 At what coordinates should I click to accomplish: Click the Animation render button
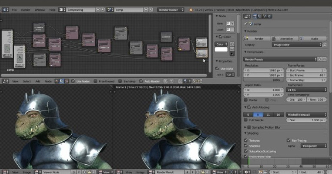coord(284,39)
